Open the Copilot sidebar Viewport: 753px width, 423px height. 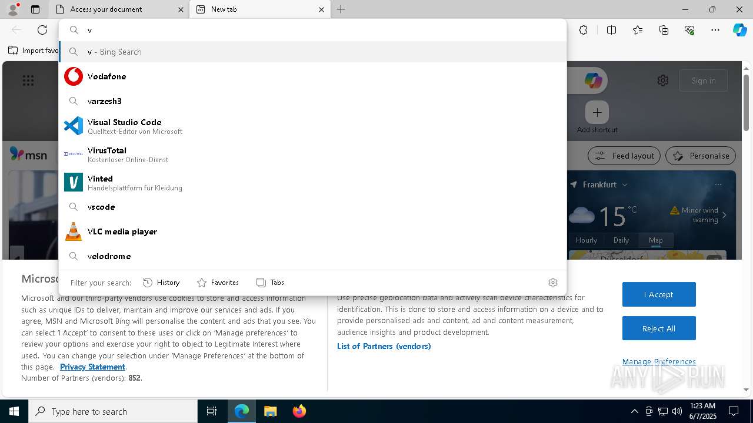point(739,30)
